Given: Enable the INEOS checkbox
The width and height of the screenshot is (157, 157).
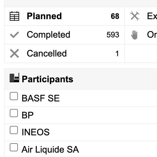Looking at the screenshot, I should point(14,130).
